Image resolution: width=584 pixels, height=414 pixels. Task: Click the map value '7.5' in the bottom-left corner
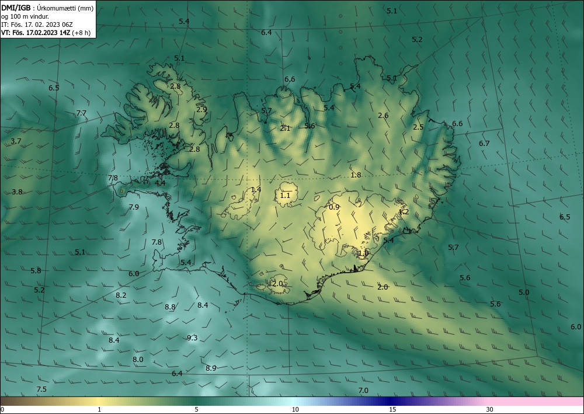tap(41, 389)
